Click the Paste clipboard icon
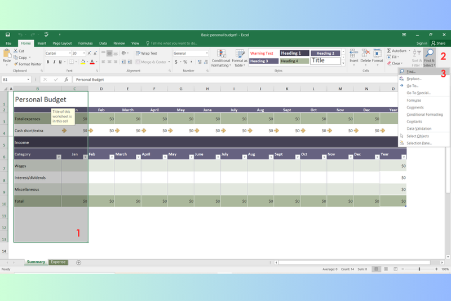 click(6, 54)
